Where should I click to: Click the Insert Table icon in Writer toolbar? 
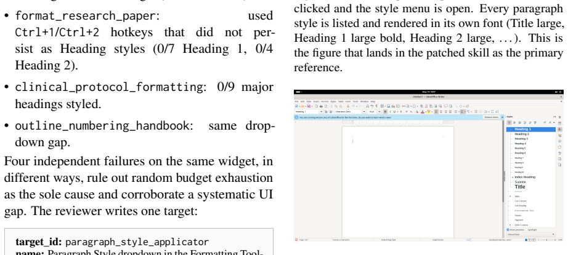pos(382,106)
